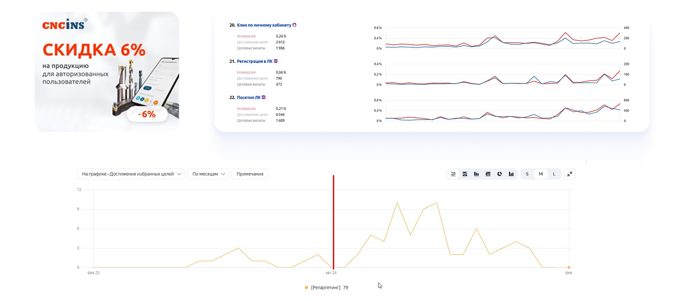
Task: Select the stacked bar chart icon
Action: pos(488,174)
